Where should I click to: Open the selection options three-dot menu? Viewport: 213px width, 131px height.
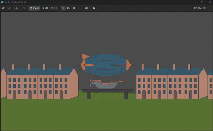click(79, 8)
